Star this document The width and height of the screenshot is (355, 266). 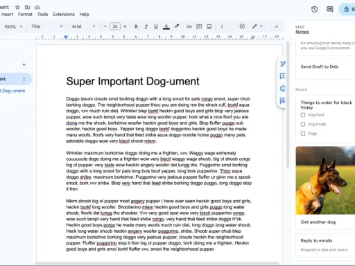[x=17, y=7]
